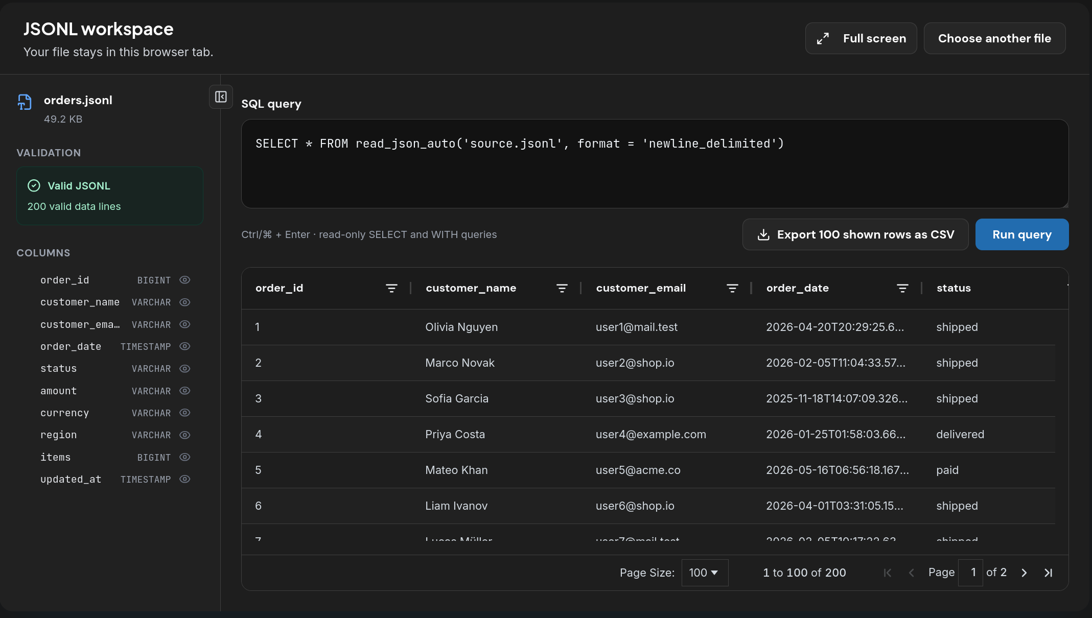Viewport: 1092px width, 618px height.
Task: Click the 'orders.jsonl' file name
Action: coord(78,100)
